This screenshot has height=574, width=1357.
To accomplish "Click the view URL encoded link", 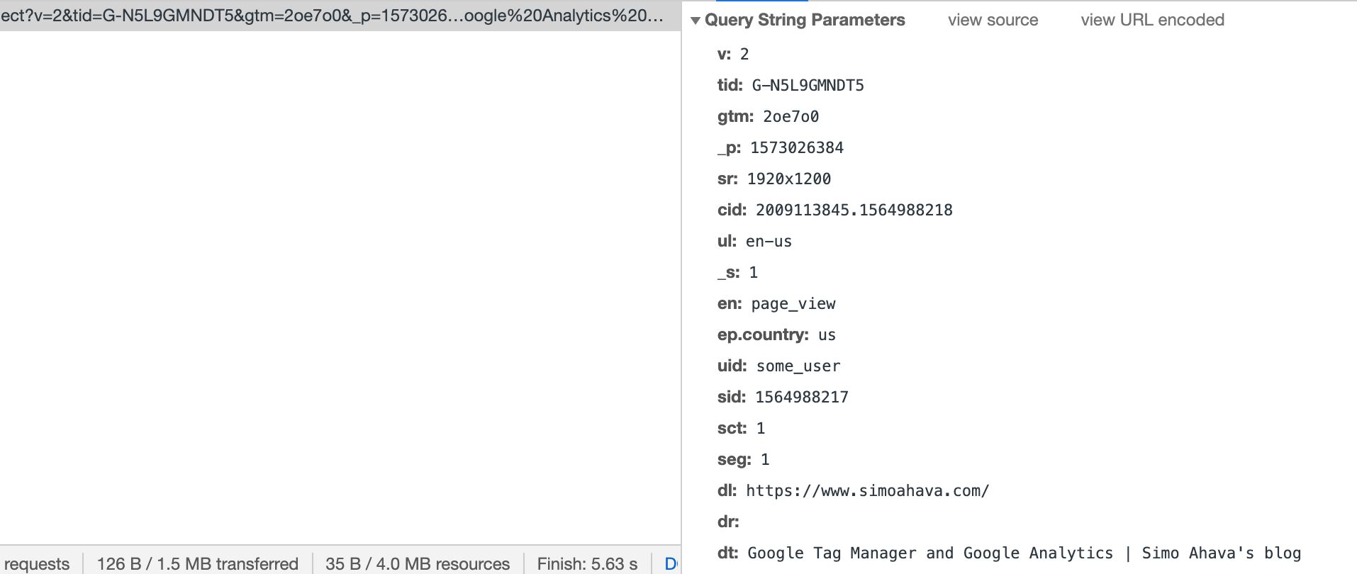I will (1152, 20).
